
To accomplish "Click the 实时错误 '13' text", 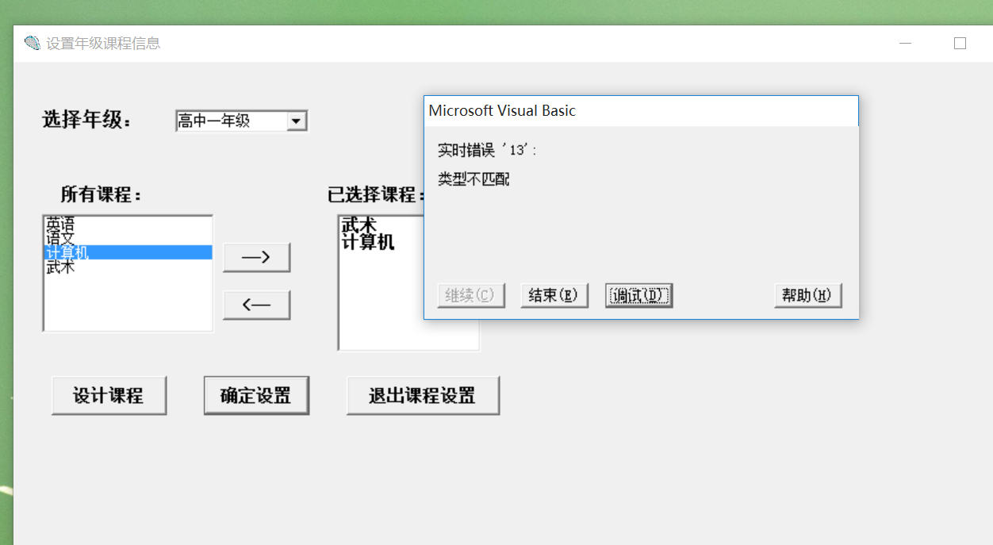I will click(x=487, y=150).
